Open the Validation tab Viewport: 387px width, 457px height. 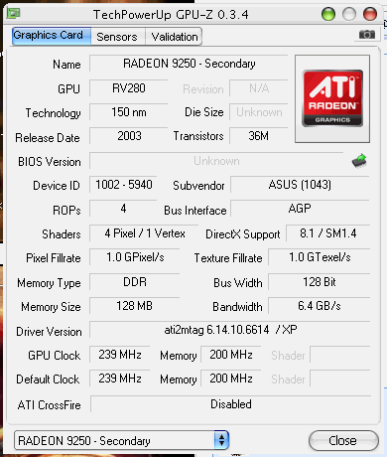(x=175, y=37)
